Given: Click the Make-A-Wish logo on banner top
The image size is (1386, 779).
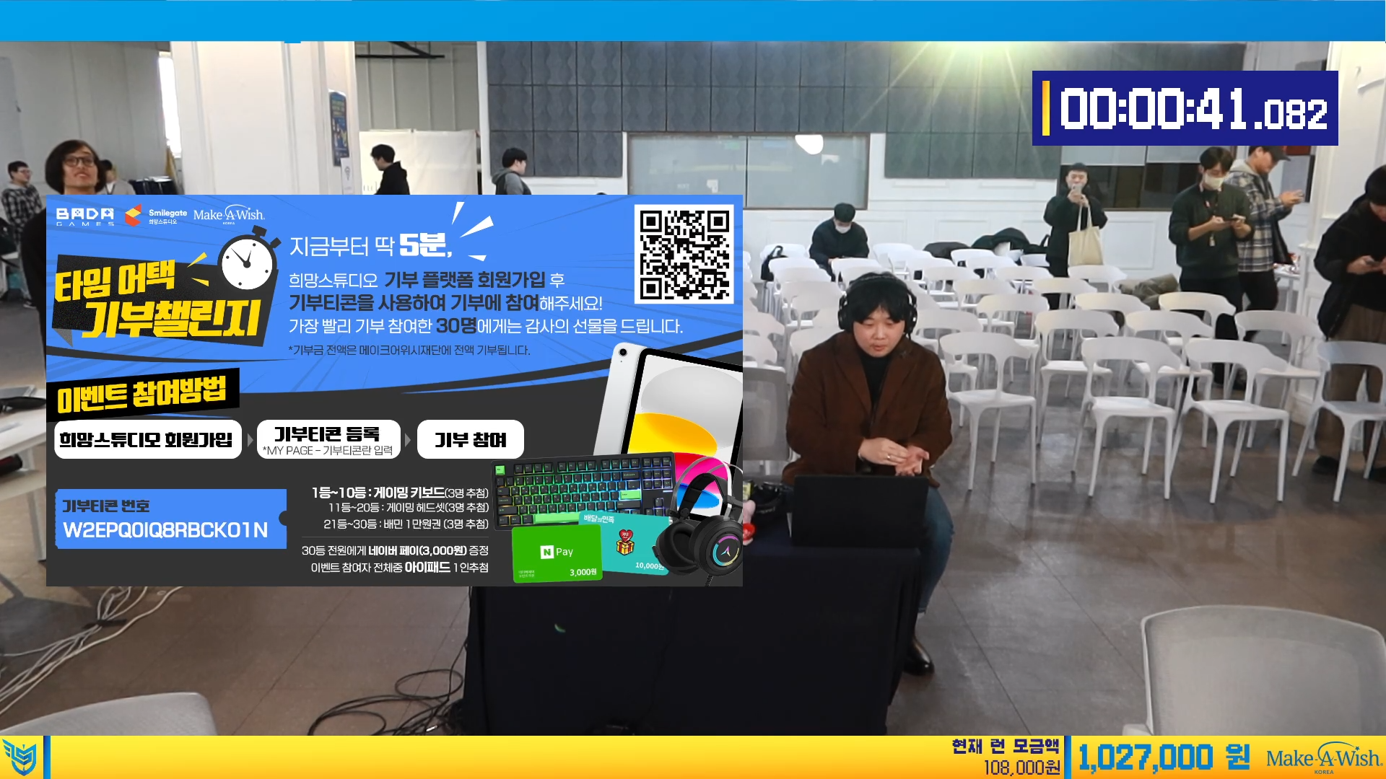Looking at the screenshot, I should [229, 215].
